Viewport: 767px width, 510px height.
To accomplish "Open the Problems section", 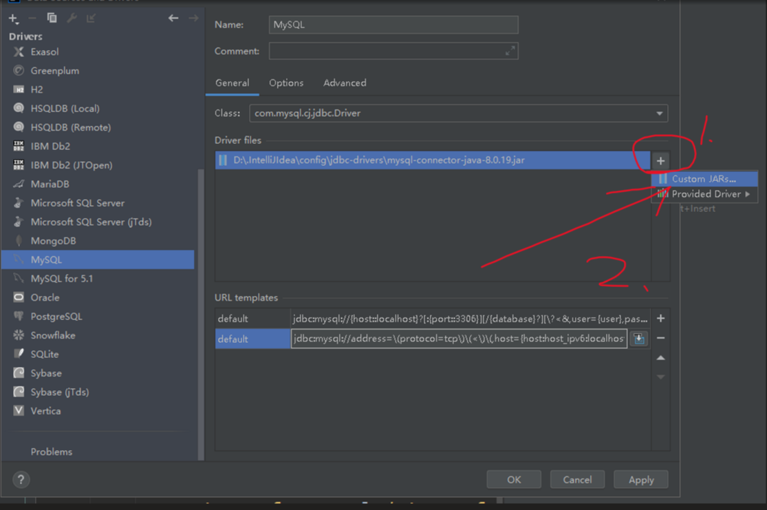I will 52,451.
